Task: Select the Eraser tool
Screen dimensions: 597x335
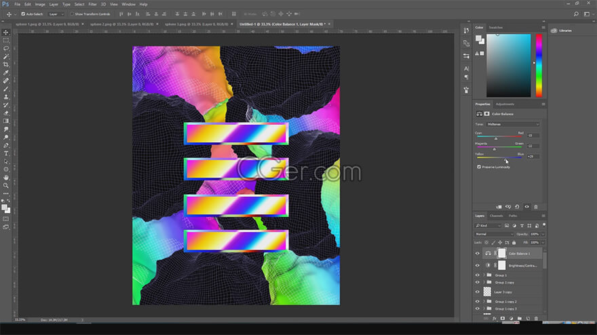Action: pos(5,113)
